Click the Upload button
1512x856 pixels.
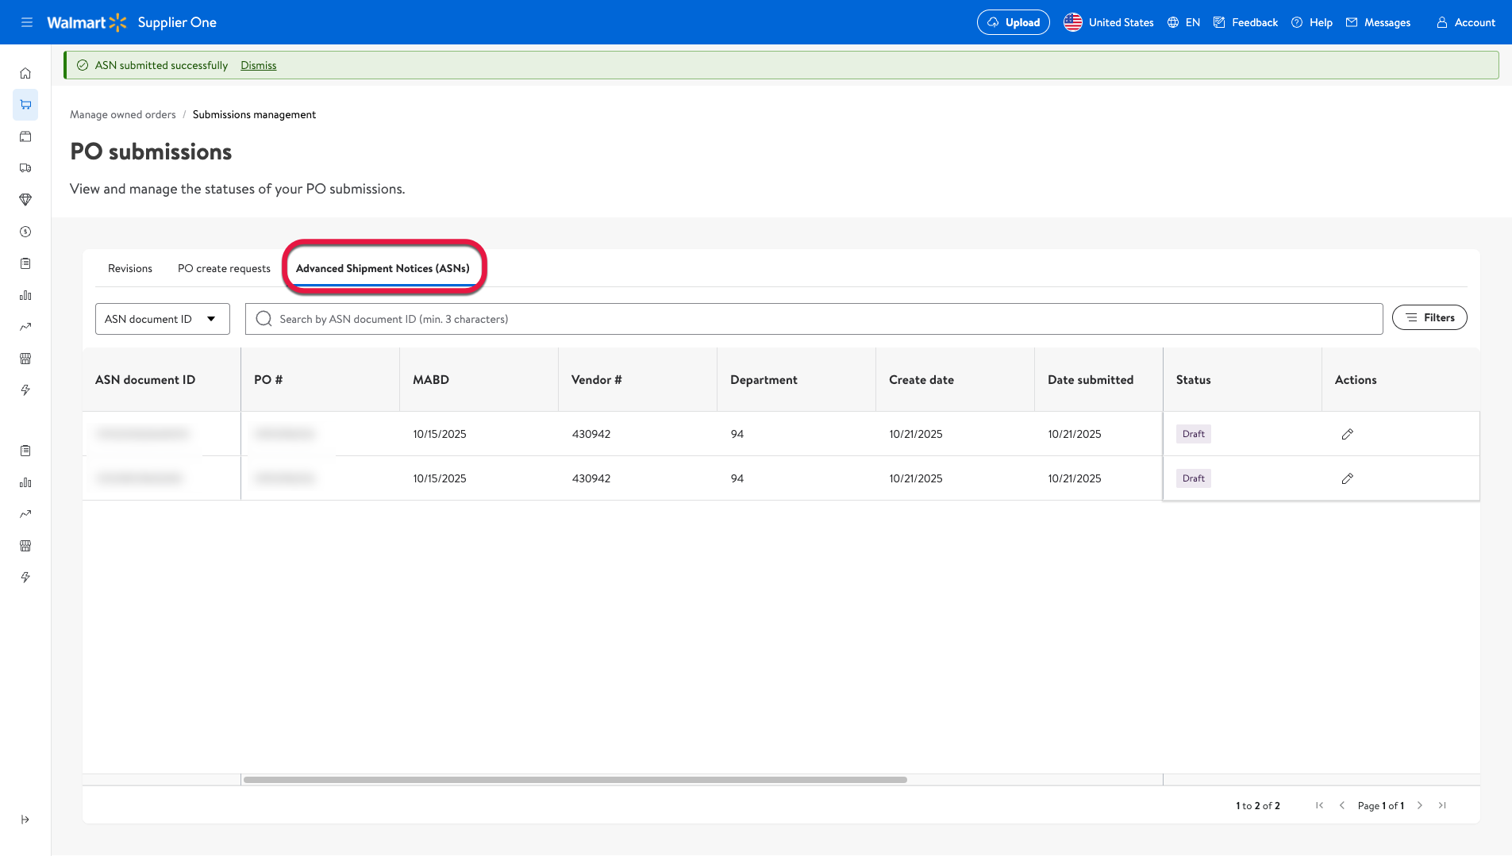(x=1013, y=22)
